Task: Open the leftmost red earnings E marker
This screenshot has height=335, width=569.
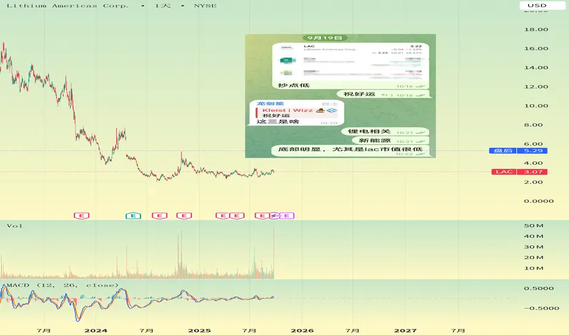Action: click(82, 216)
